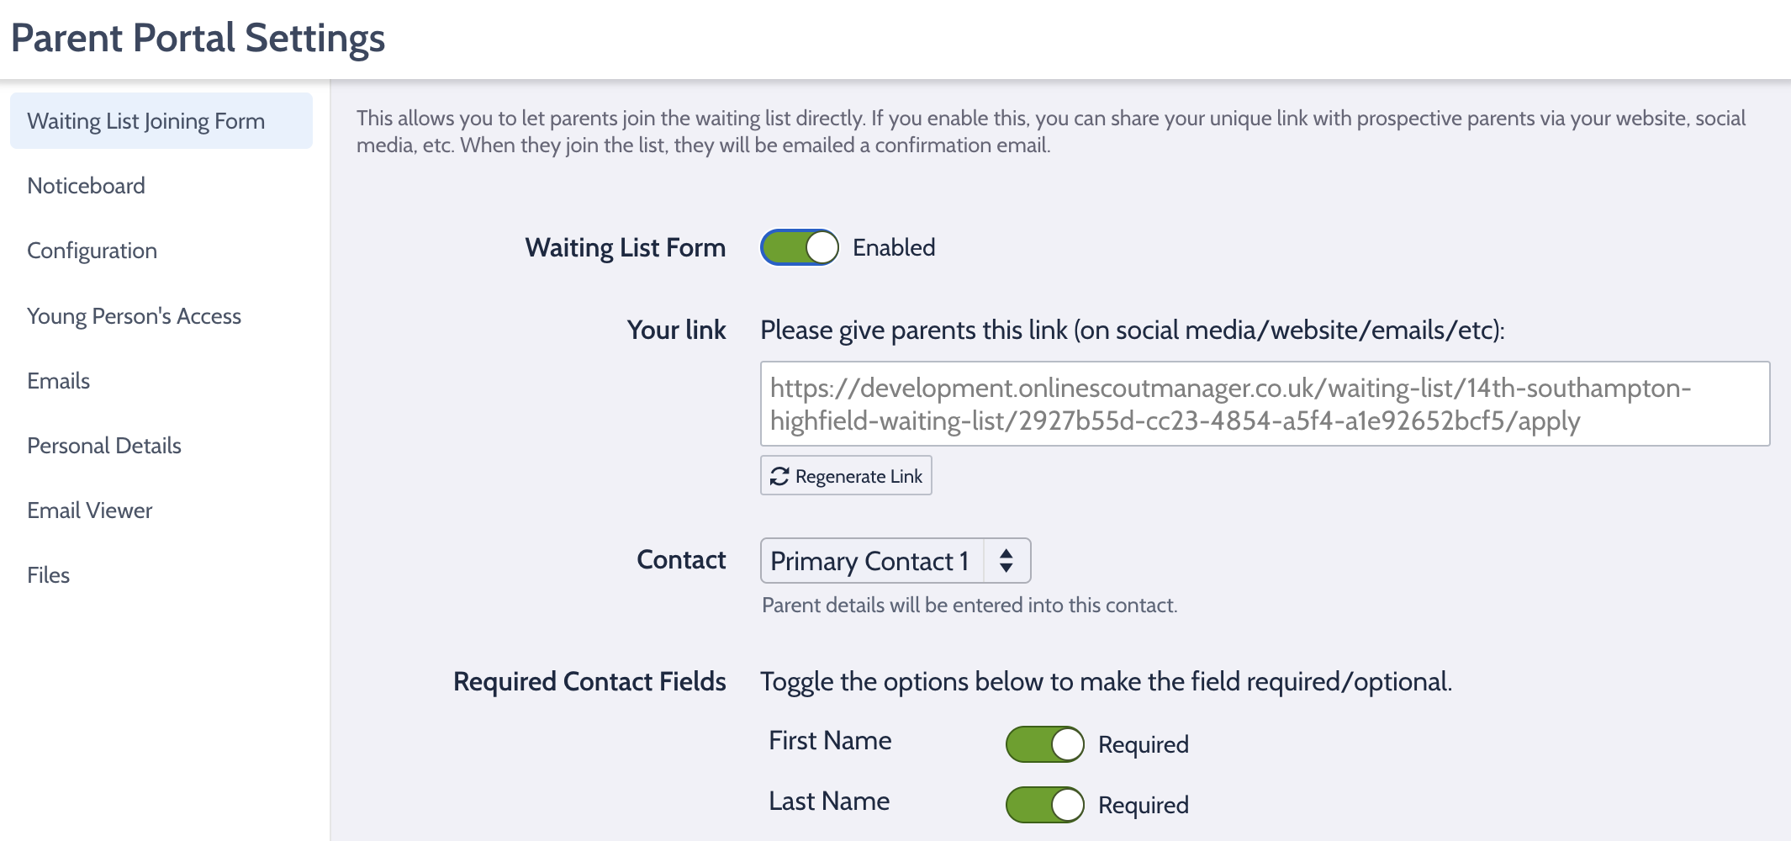The height and width of the screenshot is (841, 1791).
Task: Toggle Last Name to optional
Action: coord(1044,804)
